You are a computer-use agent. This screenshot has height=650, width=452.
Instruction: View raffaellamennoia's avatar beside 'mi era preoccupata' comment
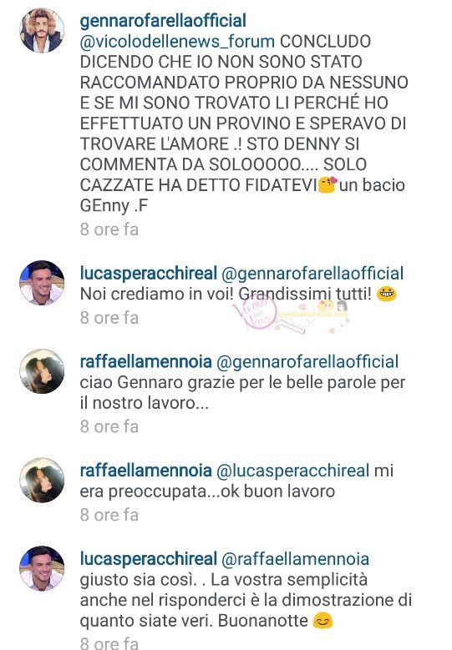click(42, 480)
